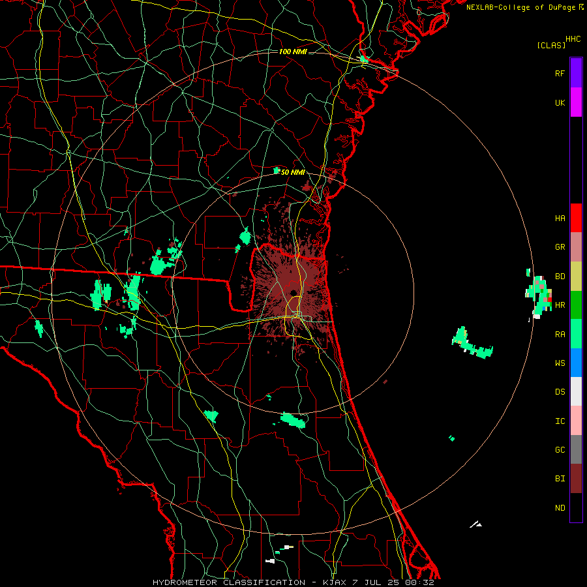Screen dimensions: 587x587
Task: Click the "NEXLAB-College of DuPage" credit text
Action: pyautogui.click(x=520, y=7)
